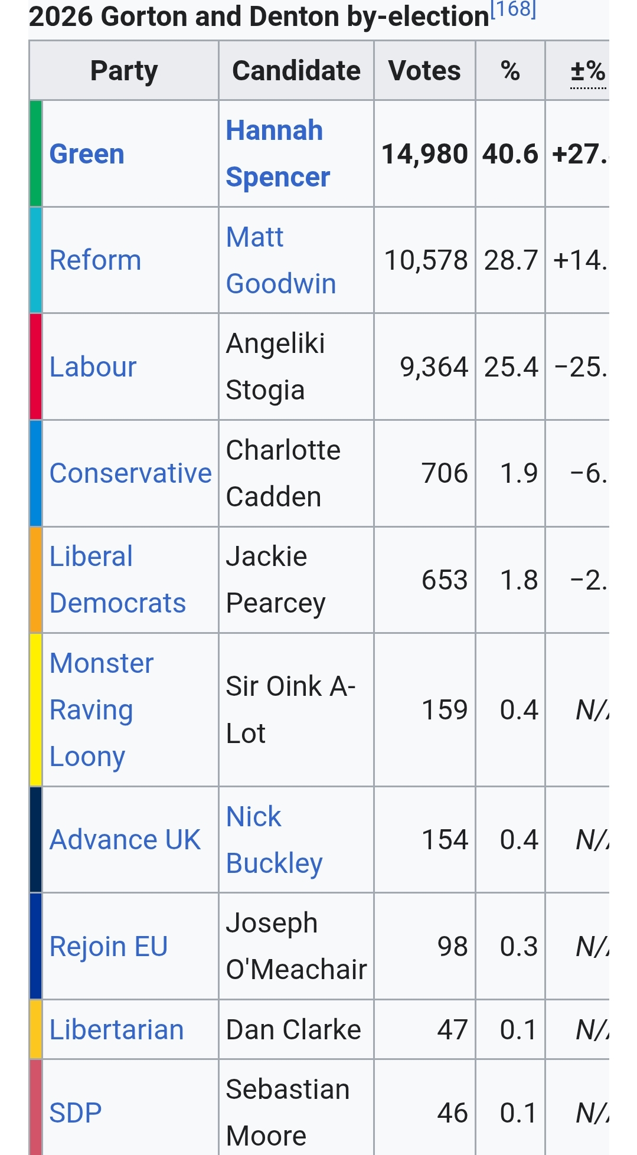Open Nick Buckley's candidate link
The height and width of the screenshot is (1155, 637).
coord(274,840)
